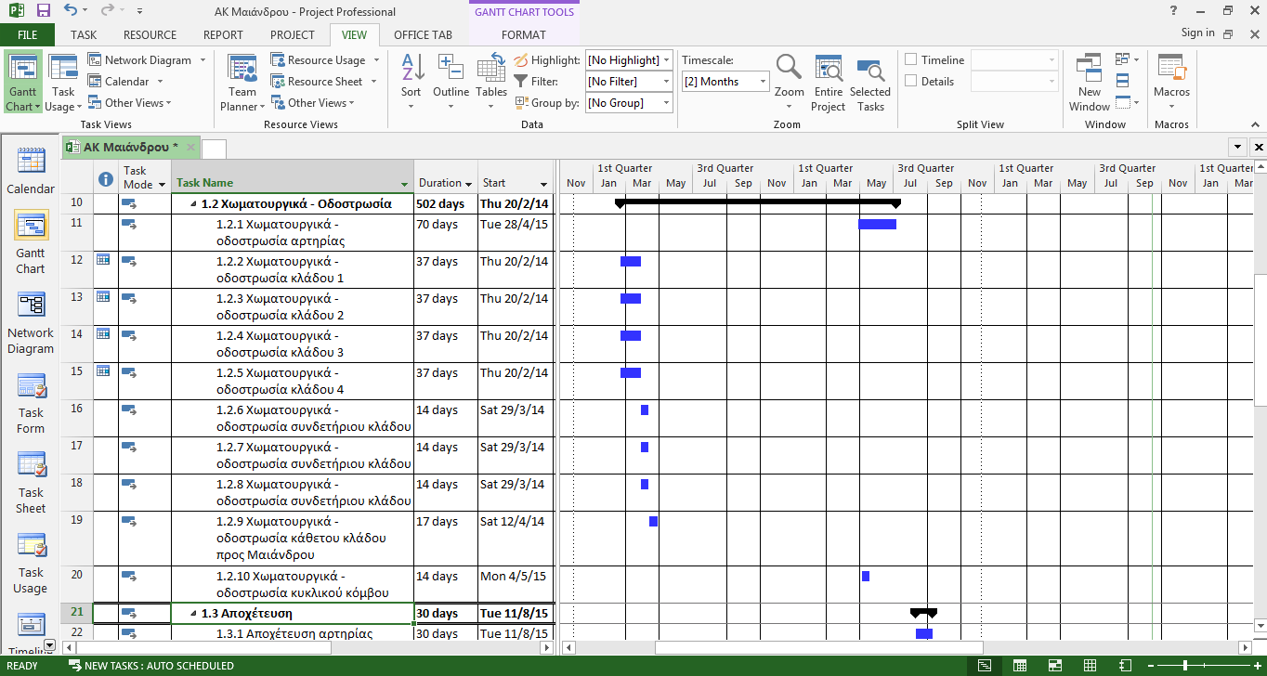Switch to Task Sheet in view bar
Viewport: 1267px width, 676px height.
[31, 484]
